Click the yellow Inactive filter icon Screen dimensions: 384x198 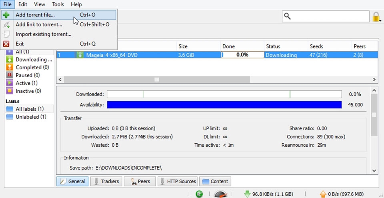(x=10, y=91)
